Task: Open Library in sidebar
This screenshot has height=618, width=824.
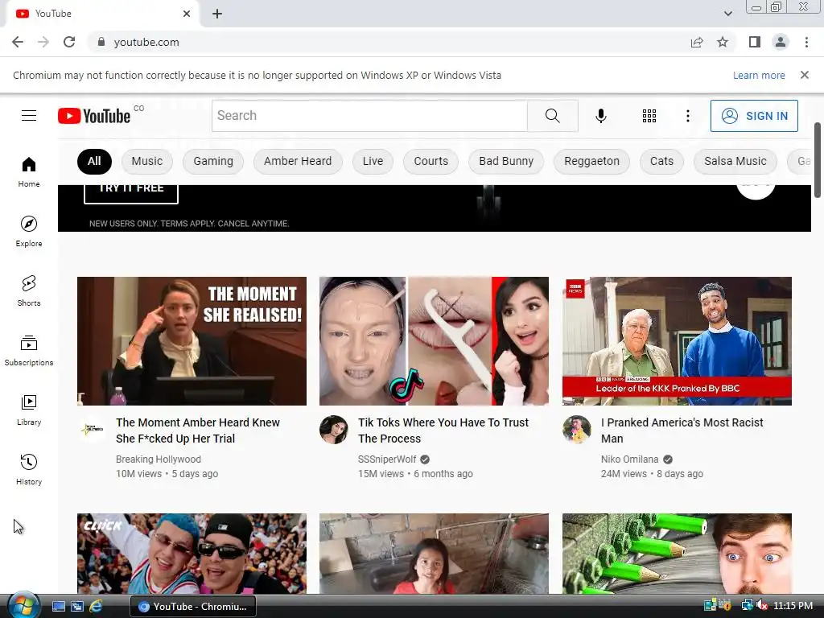Action: (x=29, y=410)
